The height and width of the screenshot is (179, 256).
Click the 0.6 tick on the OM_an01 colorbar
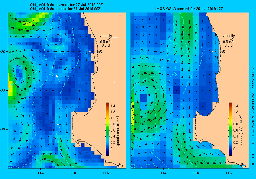pyautogui.click(x=113, y=130)
